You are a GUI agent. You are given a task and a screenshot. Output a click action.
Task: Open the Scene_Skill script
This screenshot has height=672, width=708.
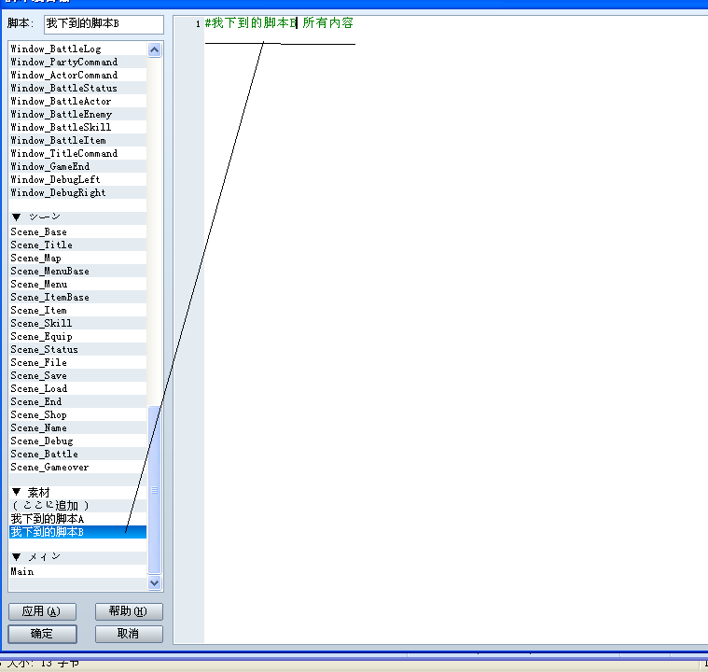click(x=77, y=324)
